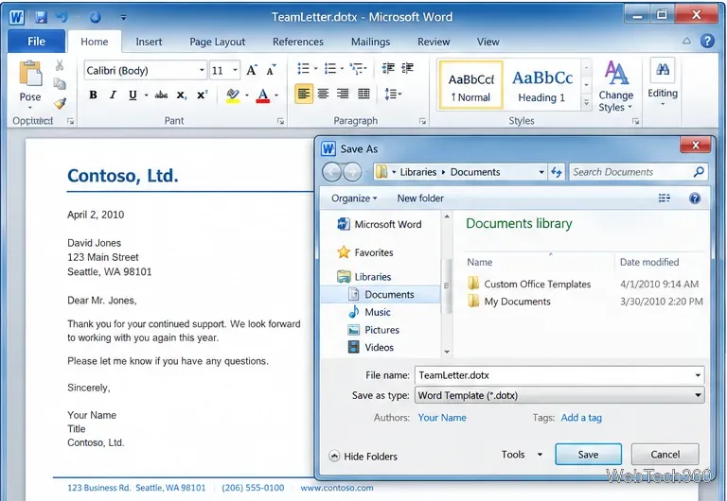Switch to the Mailings tab

click(370, 42)
